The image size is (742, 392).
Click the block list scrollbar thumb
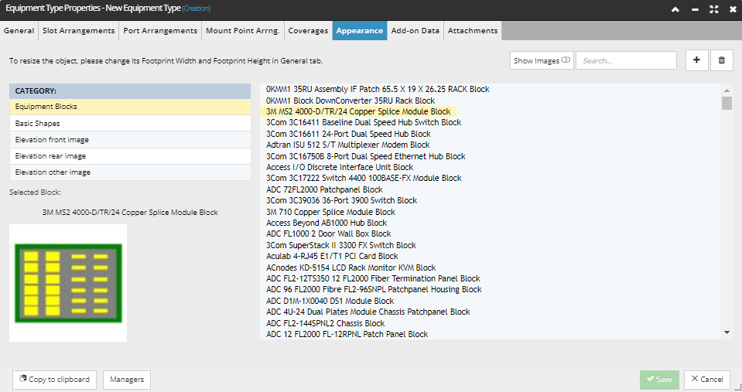727,103
